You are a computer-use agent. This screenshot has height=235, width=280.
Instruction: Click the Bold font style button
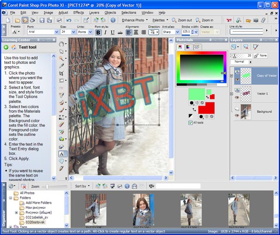98,32
